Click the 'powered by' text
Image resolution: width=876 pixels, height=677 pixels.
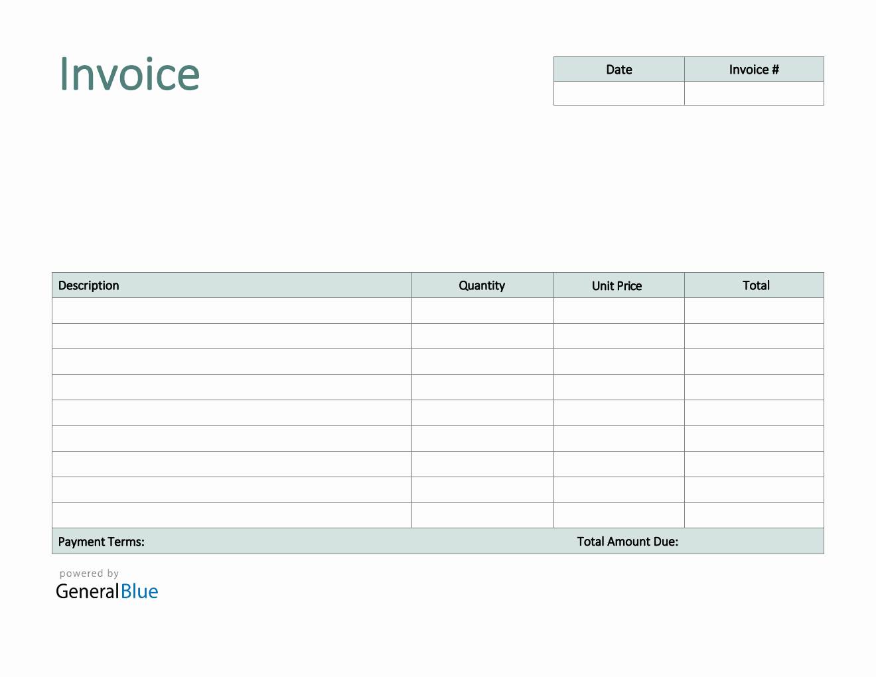point(89,573)
